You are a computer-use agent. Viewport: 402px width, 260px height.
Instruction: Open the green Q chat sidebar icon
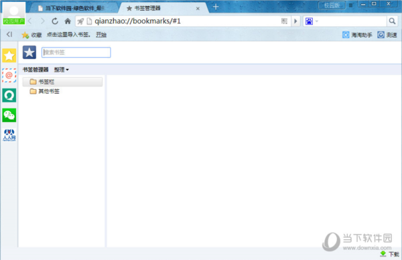click(9, 95)
